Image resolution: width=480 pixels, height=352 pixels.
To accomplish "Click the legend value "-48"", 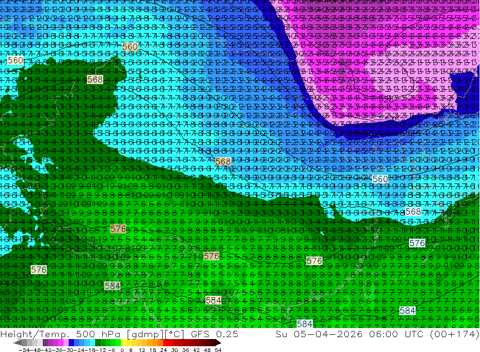I will pyautogui.click(x=35, y=350).
